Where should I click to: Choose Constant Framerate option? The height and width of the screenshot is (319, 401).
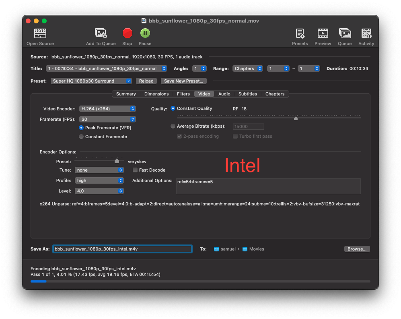coord(81,137)
